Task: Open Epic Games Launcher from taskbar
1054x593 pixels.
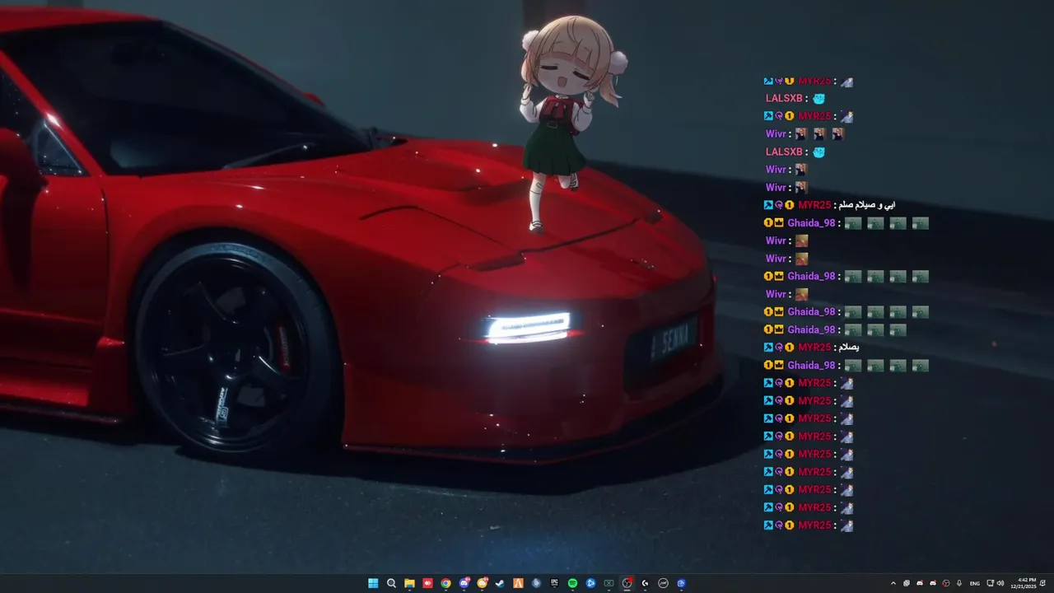Action: [x=554, y=583]
